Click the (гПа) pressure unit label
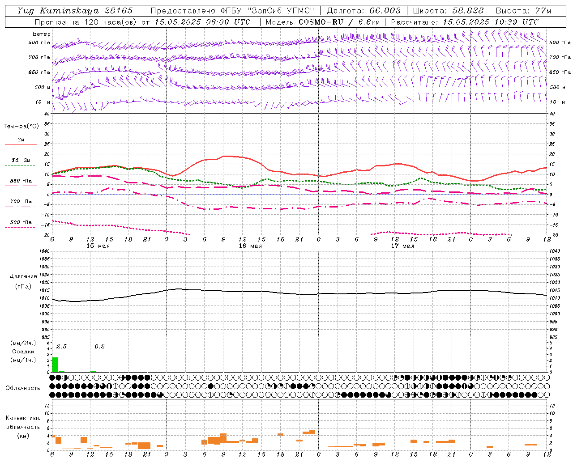Image resolution: width=573 pixels, height=458 pixels. pyautogui.click(x=23, y=286)
